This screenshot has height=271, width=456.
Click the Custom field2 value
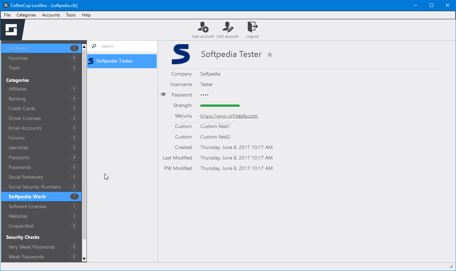coord(215,137)
